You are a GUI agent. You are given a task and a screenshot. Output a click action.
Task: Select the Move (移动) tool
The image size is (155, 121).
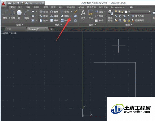coord(43,12)
